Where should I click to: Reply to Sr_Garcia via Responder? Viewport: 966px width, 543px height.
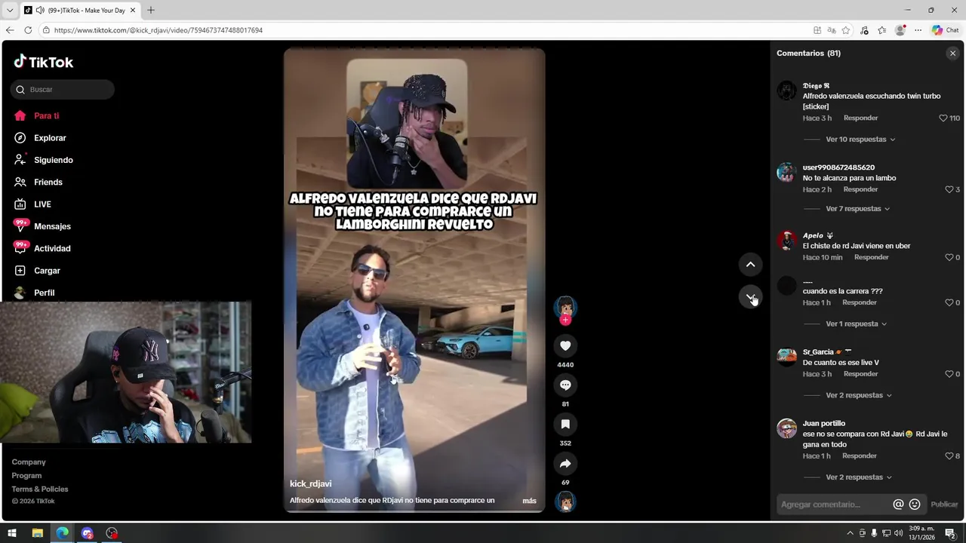tap(860, 374)
